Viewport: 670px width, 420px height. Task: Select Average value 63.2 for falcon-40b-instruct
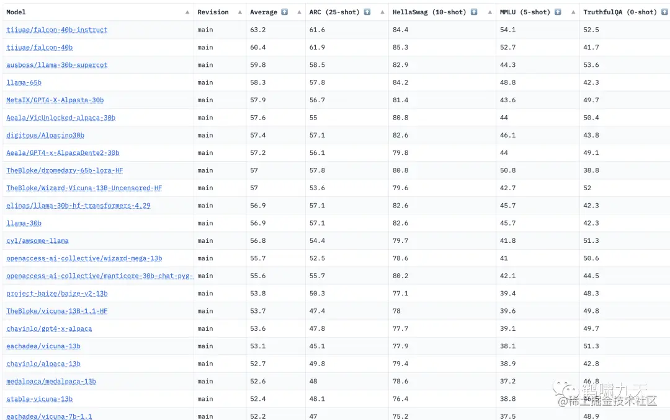[258, 30]
